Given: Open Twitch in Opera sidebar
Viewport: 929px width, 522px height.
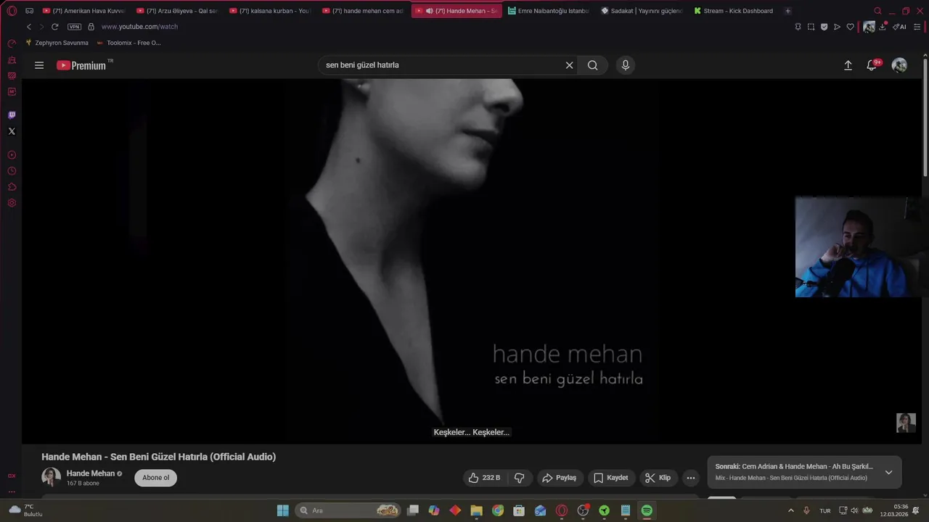Looking at the screenshot, I should coord(12,115).
